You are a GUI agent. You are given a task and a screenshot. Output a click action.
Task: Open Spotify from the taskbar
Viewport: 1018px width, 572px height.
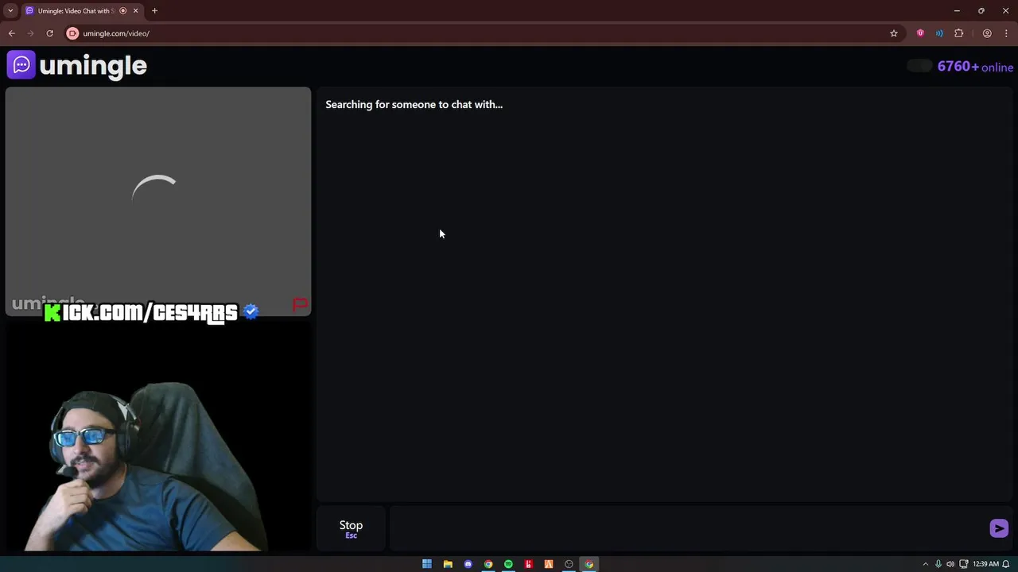[x=508, y=564]
